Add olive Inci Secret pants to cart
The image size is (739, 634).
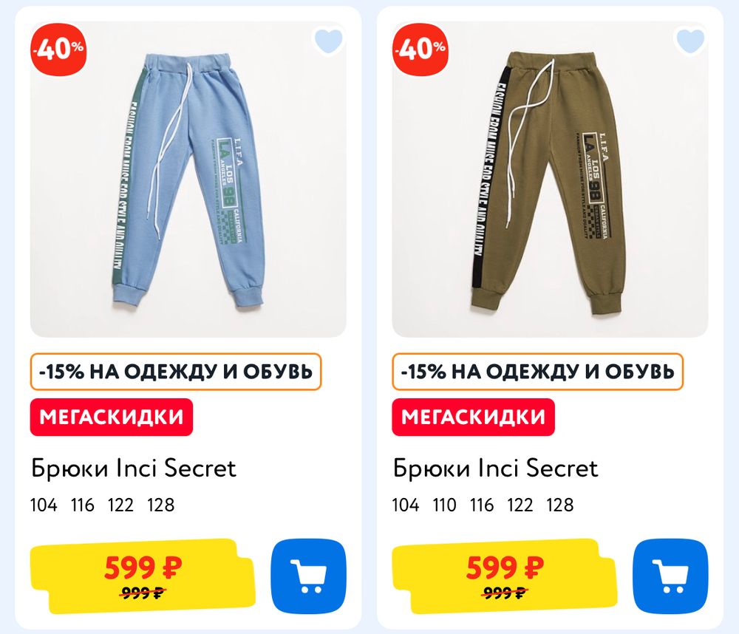[670, 576]
